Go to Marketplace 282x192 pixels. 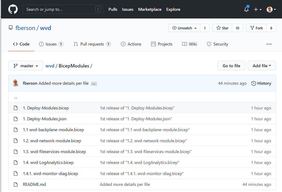tap(150, 9)
